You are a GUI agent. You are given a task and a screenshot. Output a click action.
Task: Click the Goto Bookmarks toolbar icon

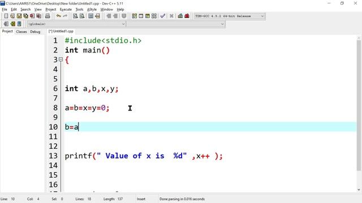click(x=19, y=24)
